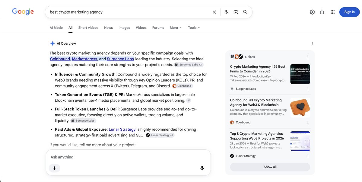Click Coinbound source chip after Discord
Viewport: 362px width, 182px height.
tap(182, 86)
